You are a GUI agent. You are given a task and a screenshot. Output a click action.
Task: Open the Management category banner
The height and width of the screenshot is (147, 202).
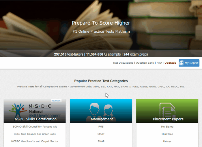coord(101,111)
